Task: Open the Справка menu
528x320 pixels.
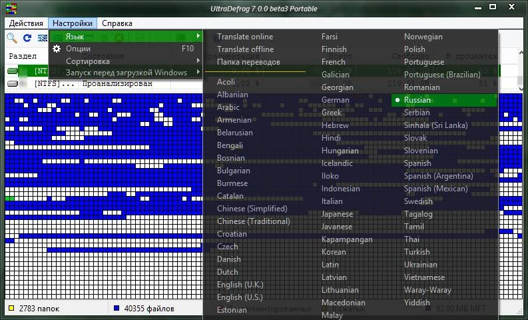Action: coord(117,23)
